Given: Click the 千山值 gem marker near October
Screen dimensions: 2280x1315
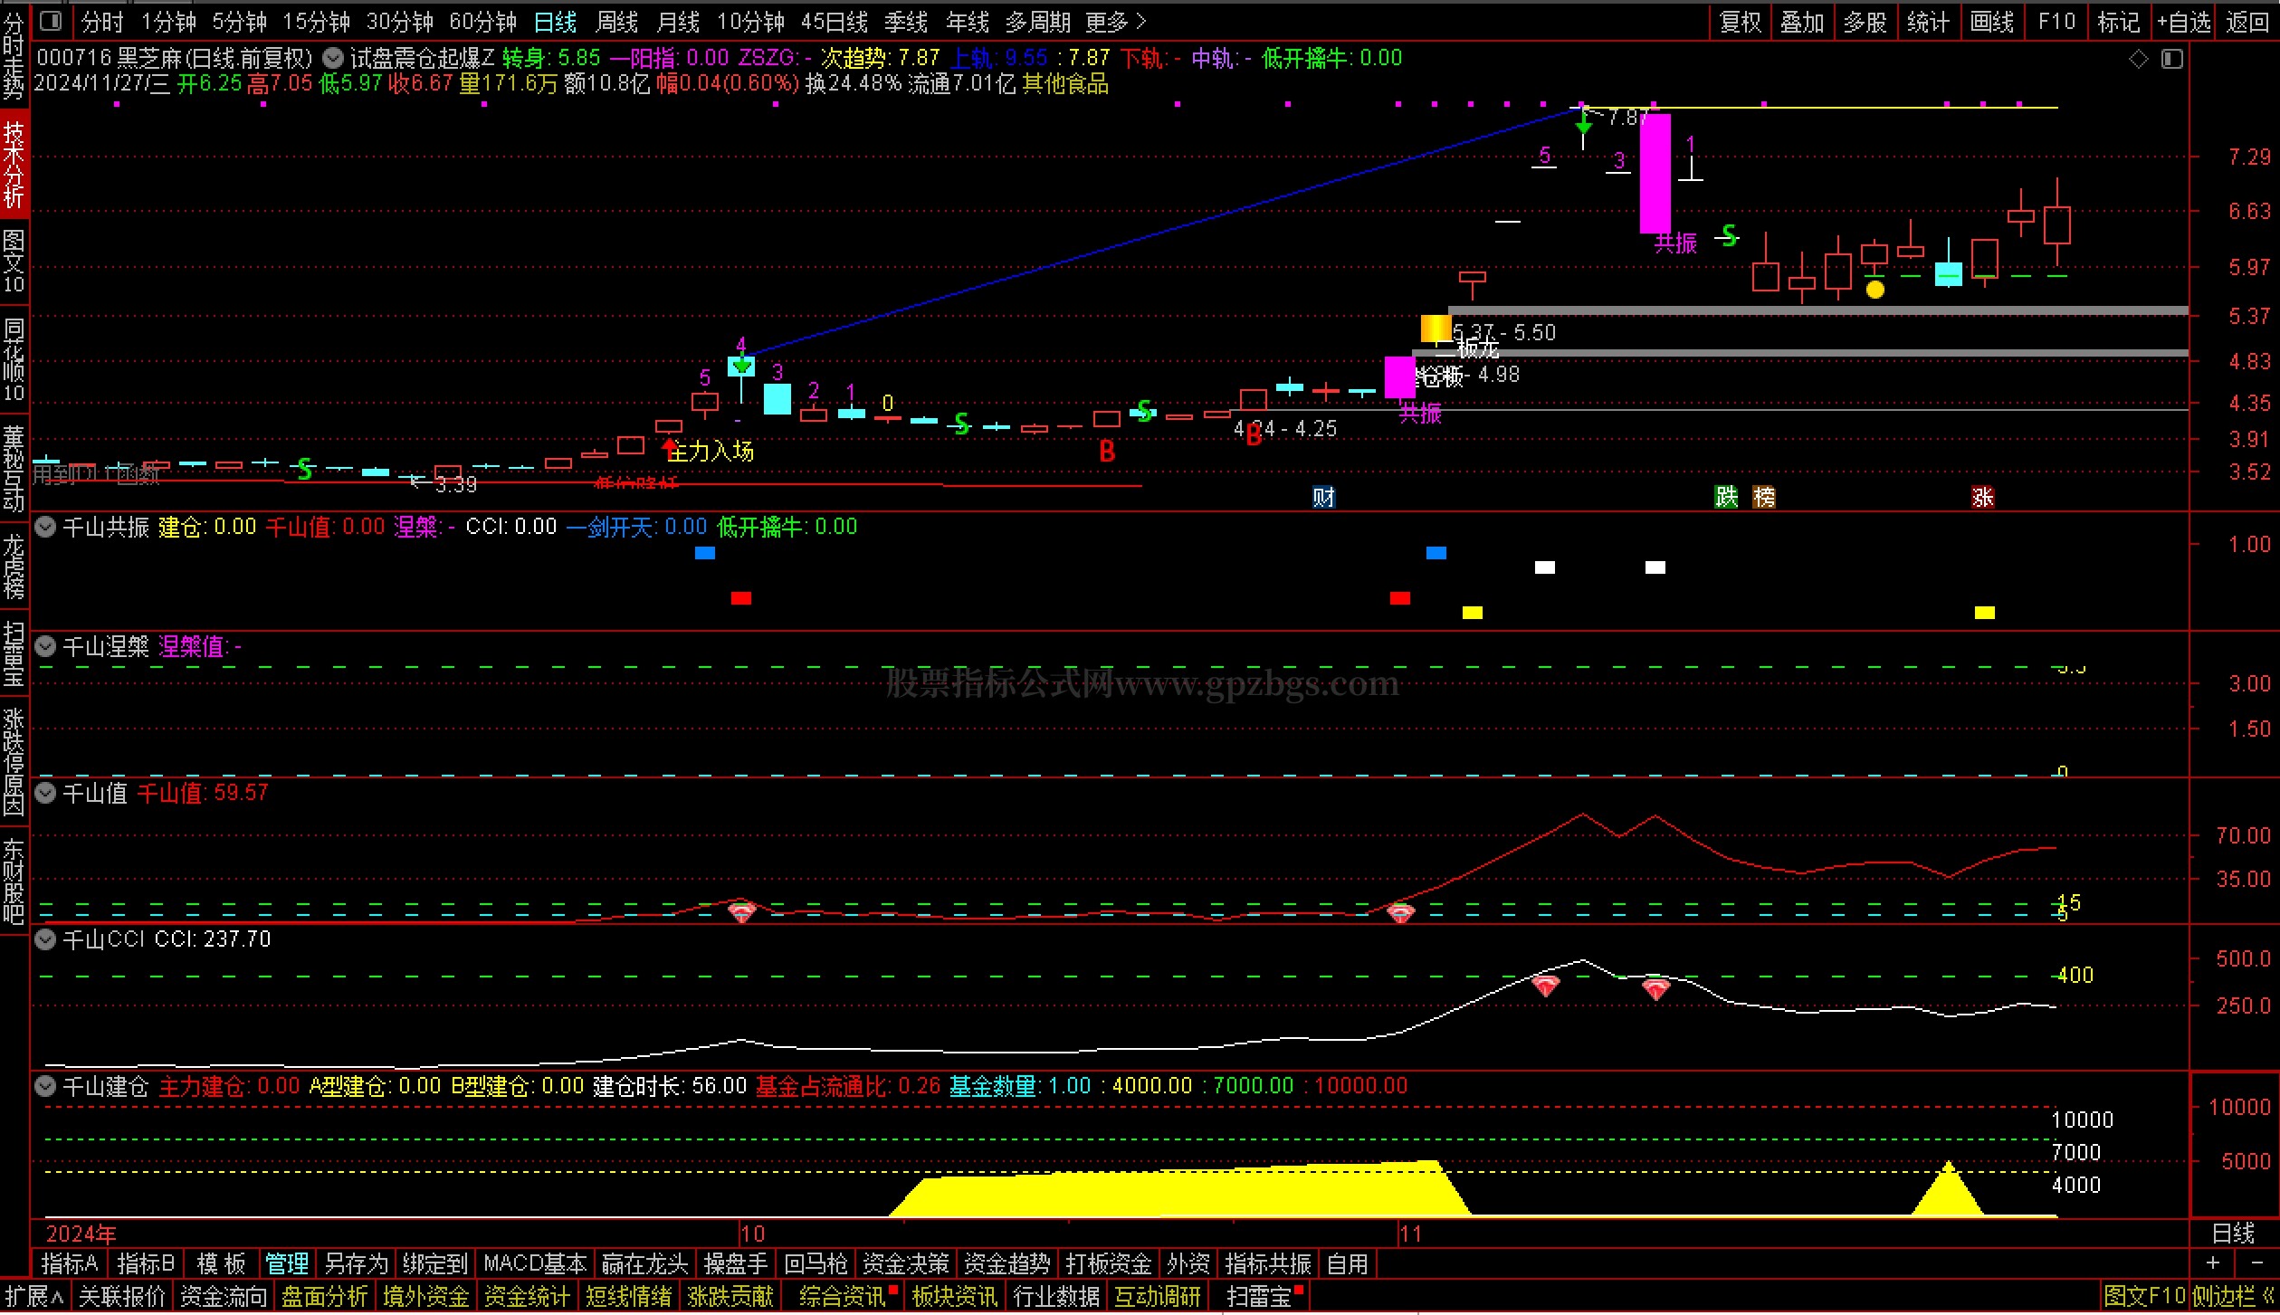Looking at the screenshot, I should 742,913.
